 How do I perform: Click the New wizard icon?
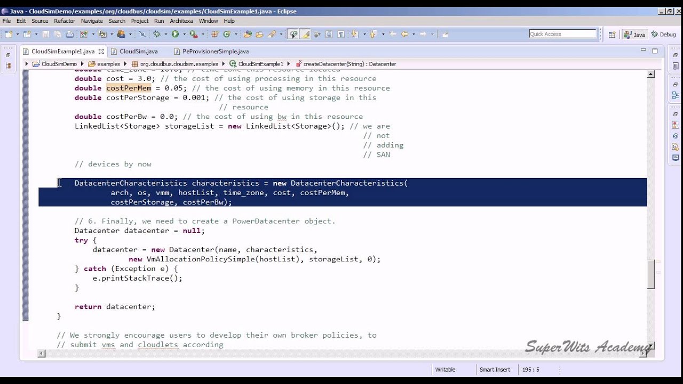[x=9, y=34]
